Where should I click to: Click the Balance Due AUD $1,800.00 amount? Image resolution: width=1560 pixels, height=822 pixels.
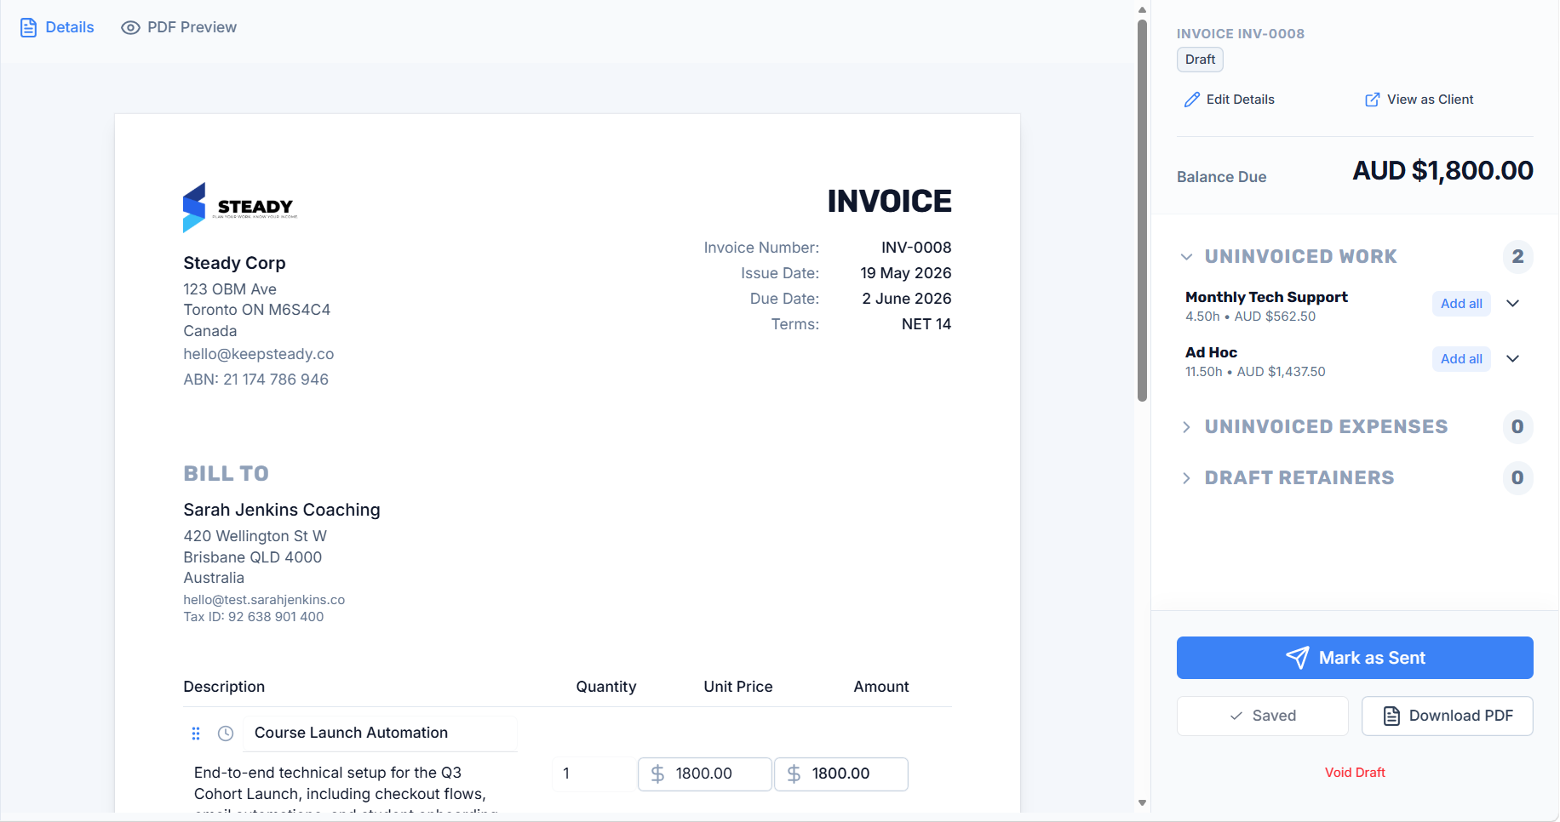[x=1442, y=171]
